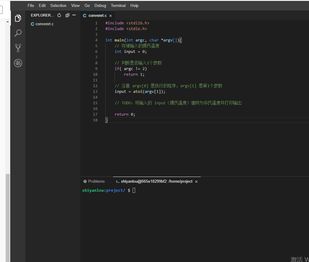Image resolution: width=309 pixels, height=262 pixels.
Task: Expand the Selection menu
Action: pyautogui.click(x=58, y=5)
